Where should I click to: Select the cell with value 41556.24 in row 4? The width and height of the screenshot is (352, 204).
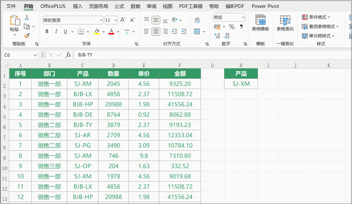coord(180,104)
